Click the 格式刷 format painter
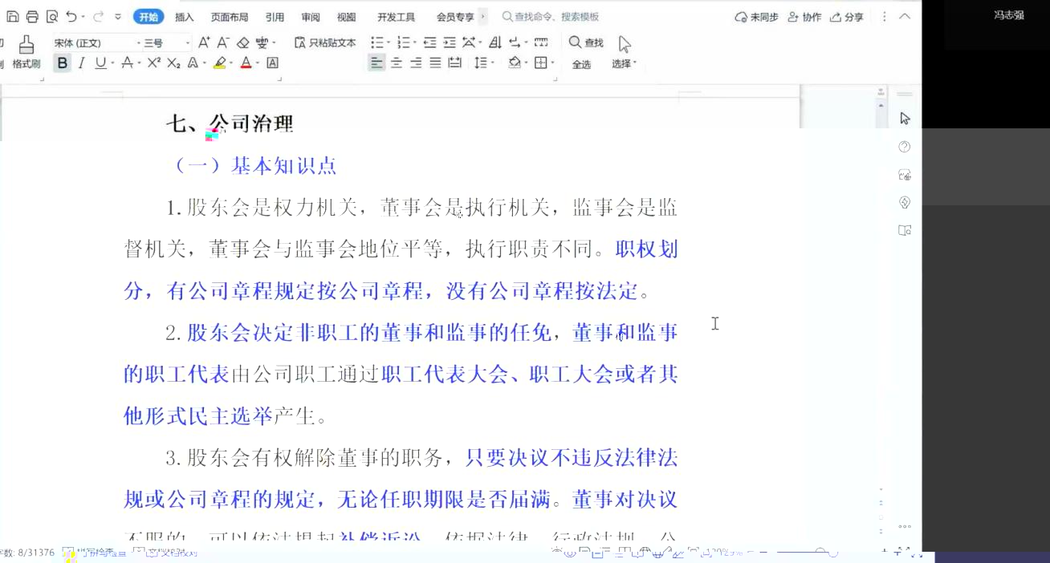Viewport: 1050px width, 563px height. (x=26, y=53)
